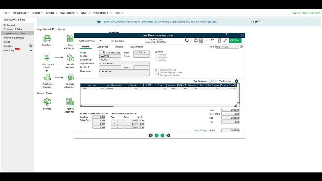Viewport: 322px width, 181px height.
Task: Tick the Unit Cost checkbox
Action: [x=156, y=60]
